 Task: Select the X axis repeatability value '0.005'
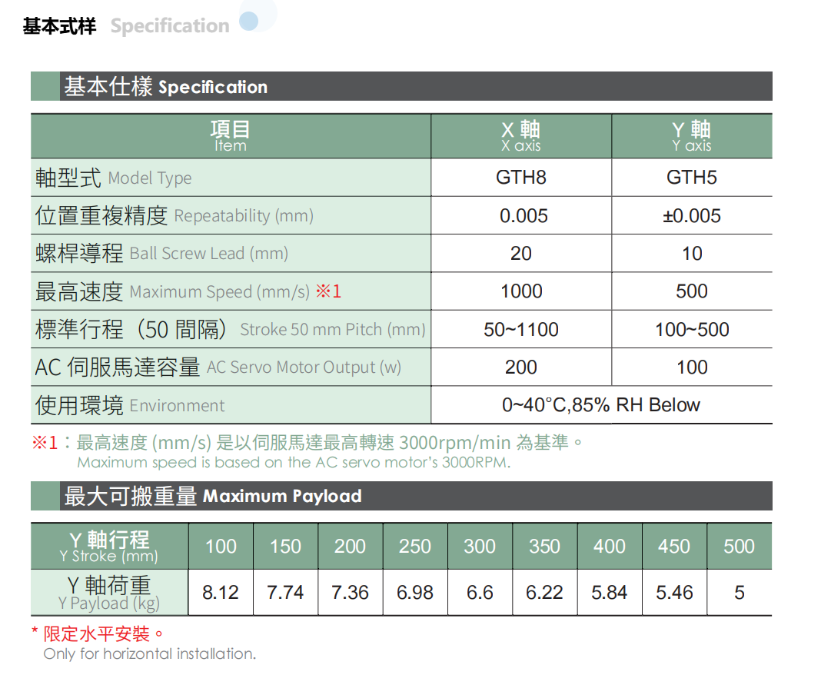[524, 215]
